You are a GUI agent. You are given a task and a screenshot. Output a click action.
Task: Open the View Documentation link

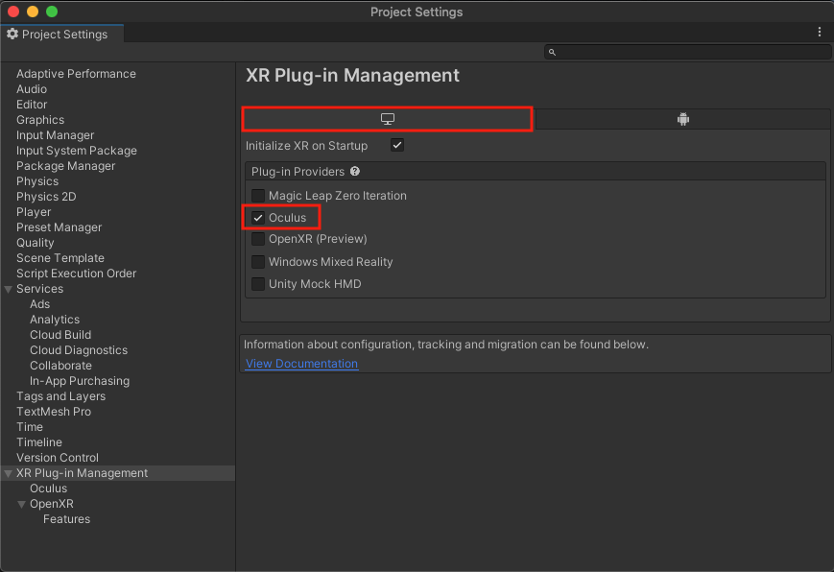(x=301, y=364)
